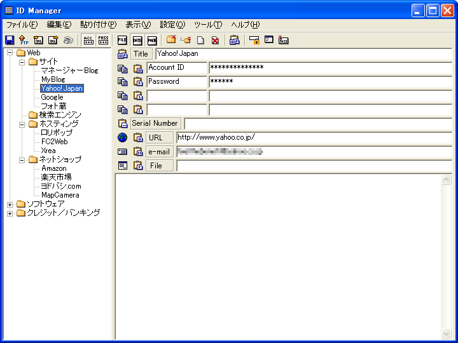
Task: Toggle ACC account masking button
Action: click(x=88, y=40)
